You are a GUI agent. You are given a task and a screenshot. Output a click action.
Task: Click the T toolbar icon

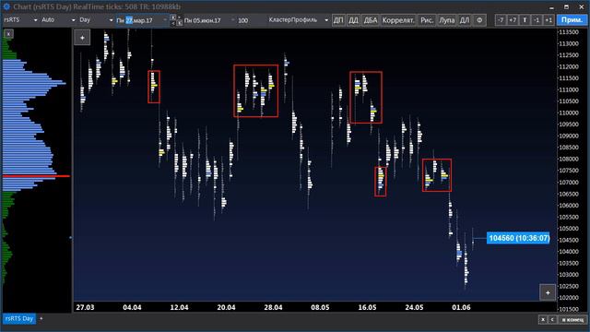tap(525, 20)
